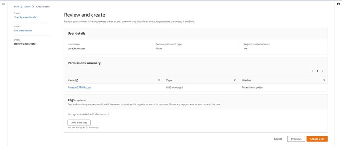This screenshot has height=146, width=342.
Task: Navigate to IAM breadcrumb link
Action: (x=16, y=6)
